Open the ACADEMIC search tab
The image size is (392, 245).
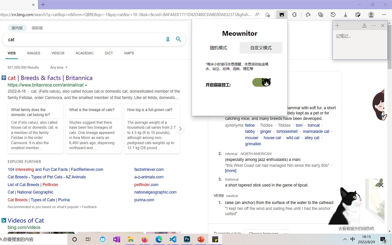pos(85,53)
